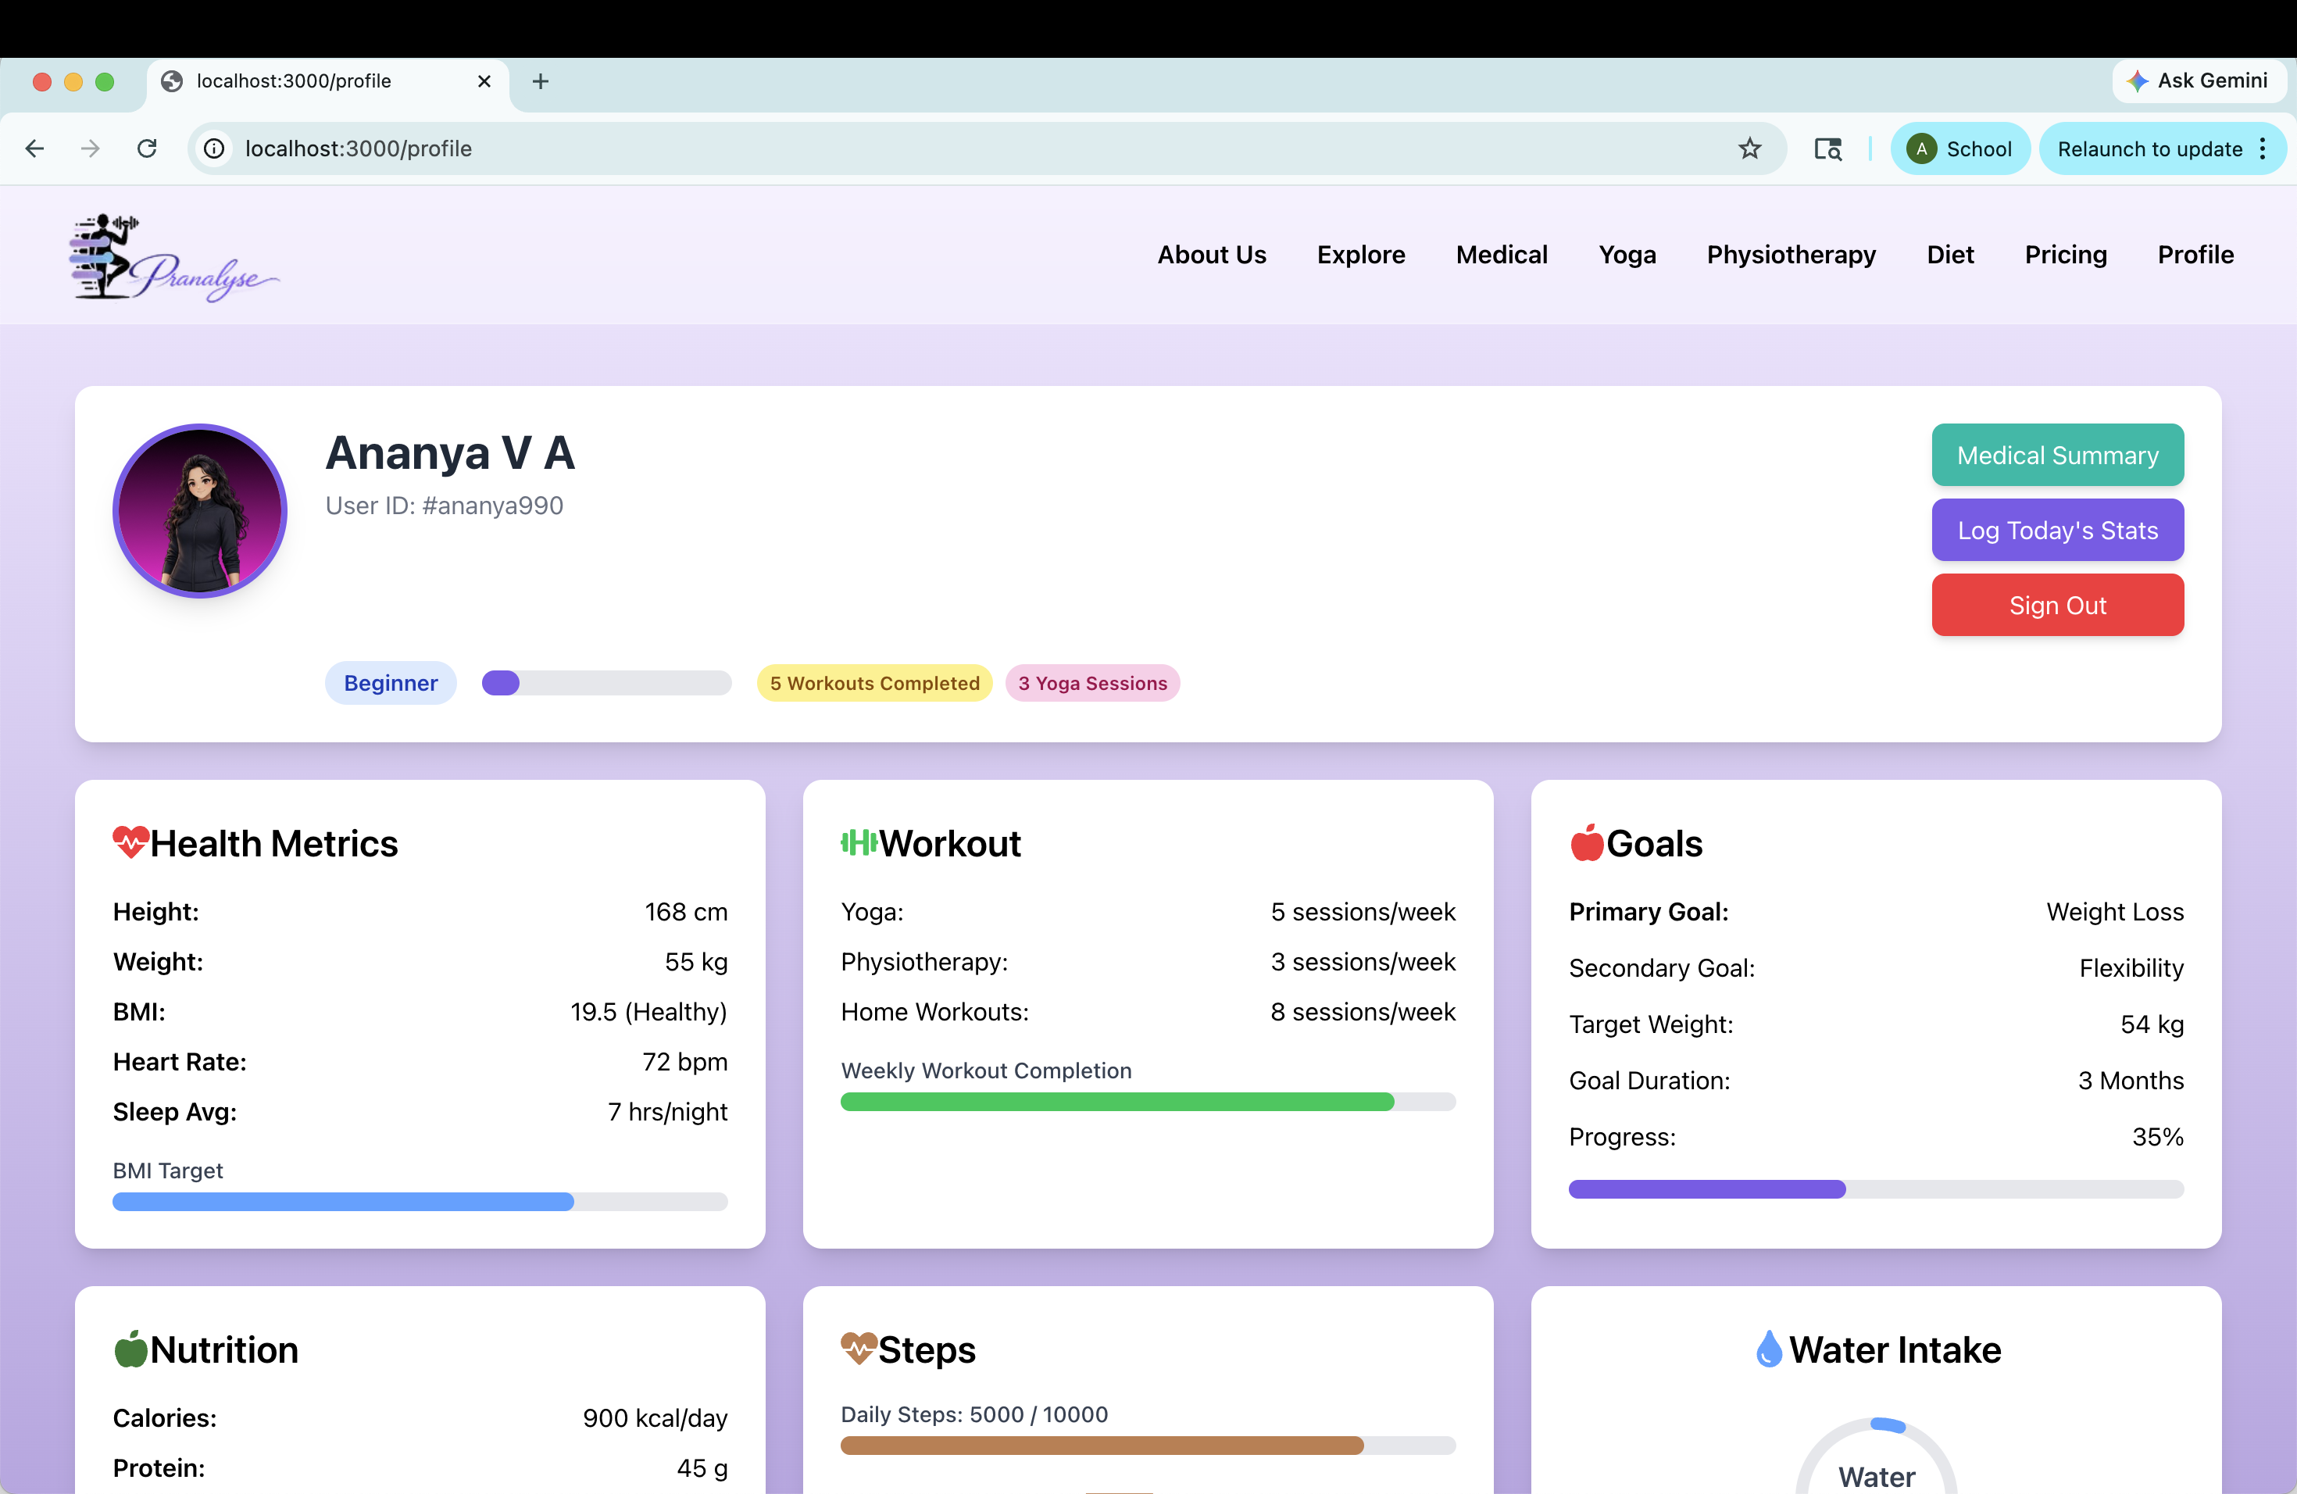Open the Pricing page
The width and height of the screenshot is (2297, 1494).
tap(2066, 255)
